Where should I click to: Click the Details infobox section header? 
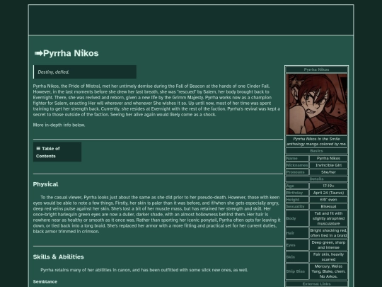pyautogui.click(x=316, y=179)
